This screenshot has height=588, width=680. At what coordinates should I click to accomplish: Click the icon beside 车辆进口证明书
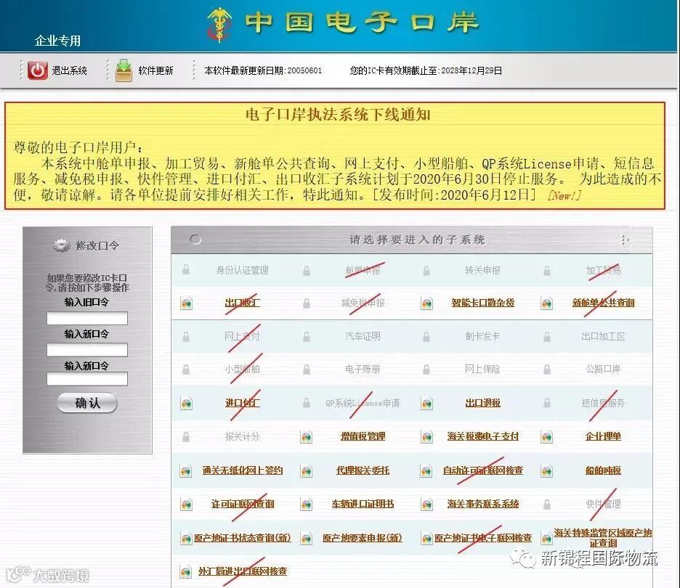[x=307, y=505]
